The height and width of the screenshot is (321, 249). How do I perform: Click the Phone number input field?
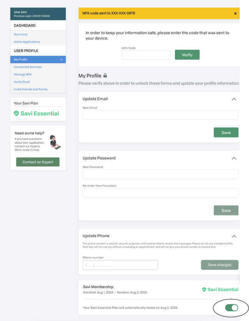[x=120, y=265]
